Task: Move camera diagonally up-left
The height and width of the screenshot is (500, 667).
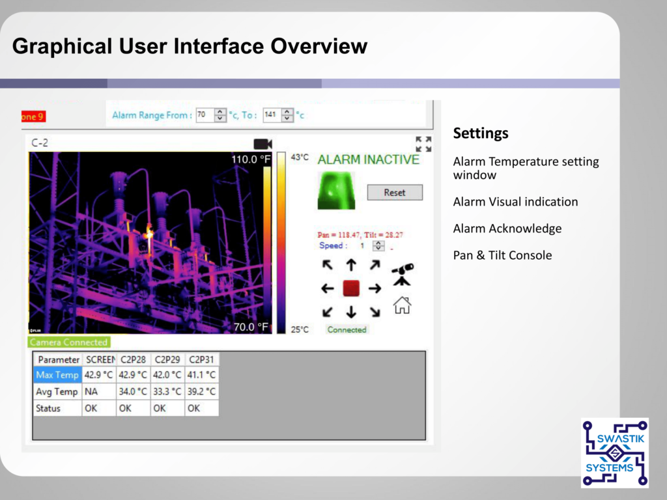Action: [x=327, y=265]
